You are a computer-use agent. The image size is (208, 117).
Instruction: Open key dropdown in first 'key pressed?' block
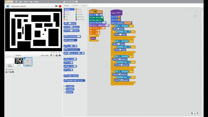pos(121,26)
